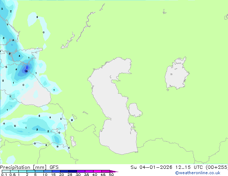Click the 15–20 mm blue legend swatch

[x=56, y=171]
